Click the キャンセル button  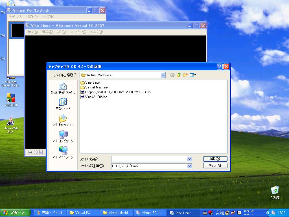[x=215, y=166]
